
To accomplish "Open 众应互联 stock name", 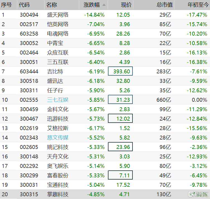I will coord(58,53).
